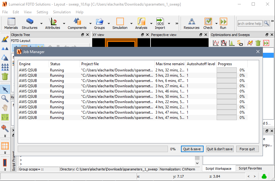Click the two small blue triangles tool
Viewport: 275px width, 181px height.
[5, 48]
